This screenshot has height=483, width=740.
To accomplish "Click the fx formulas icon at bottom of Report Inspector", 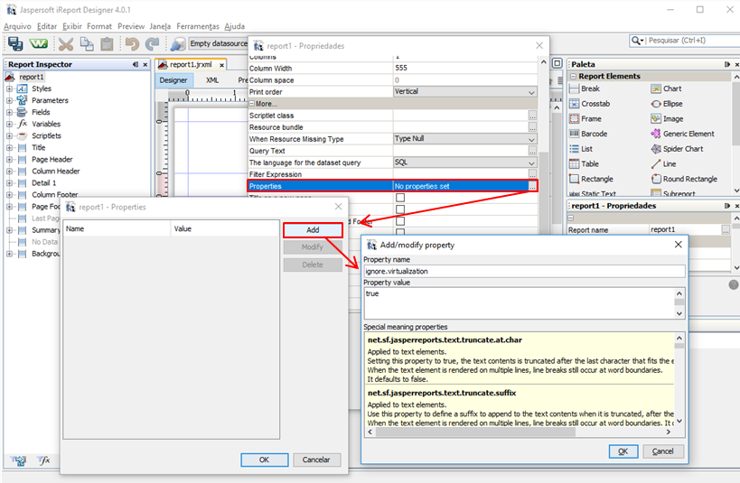I will (x=43, y=460).
